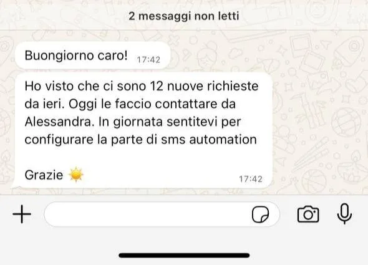Click the 17:42 timestamp on the Buongiorno message

[x=148, y=60]
